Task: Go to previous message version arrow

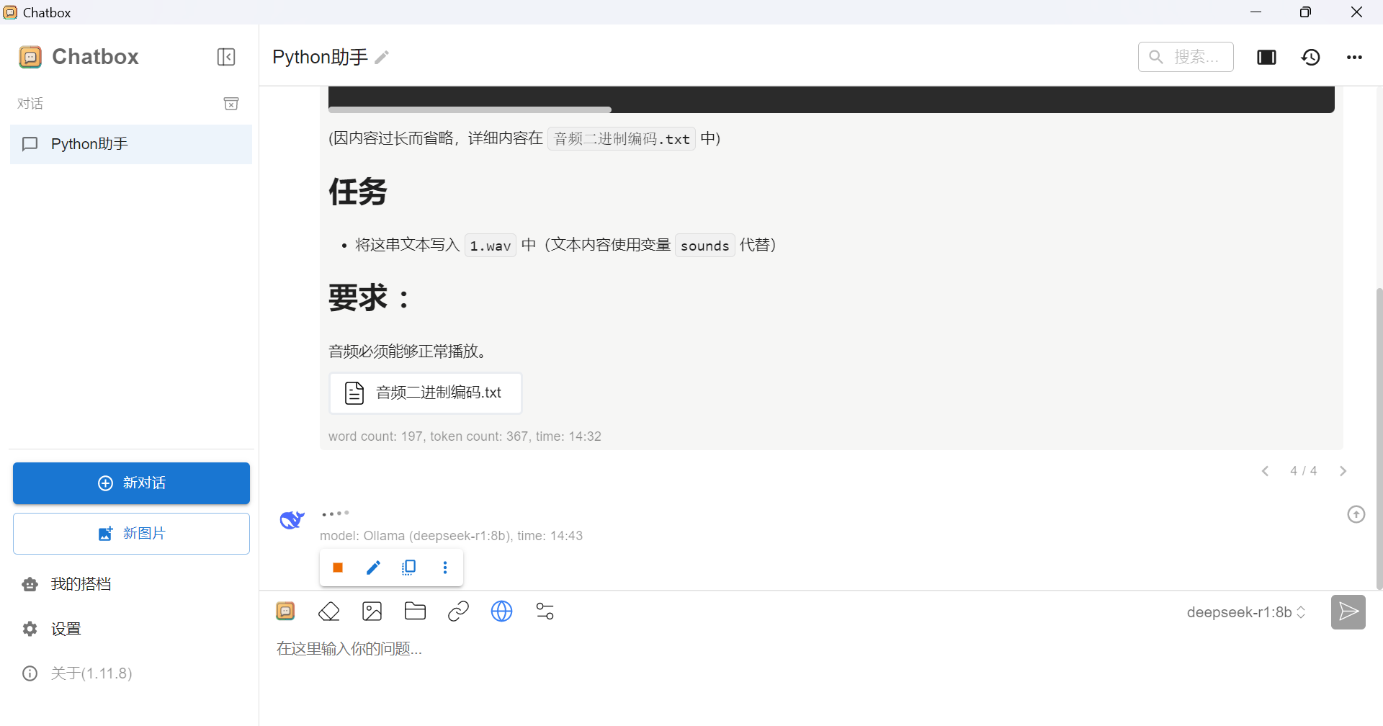Action: 1266,471
